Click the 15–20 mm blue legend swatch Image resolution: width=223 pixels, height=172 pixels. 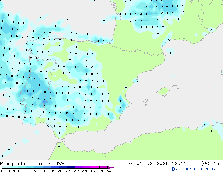click(55, 167)
